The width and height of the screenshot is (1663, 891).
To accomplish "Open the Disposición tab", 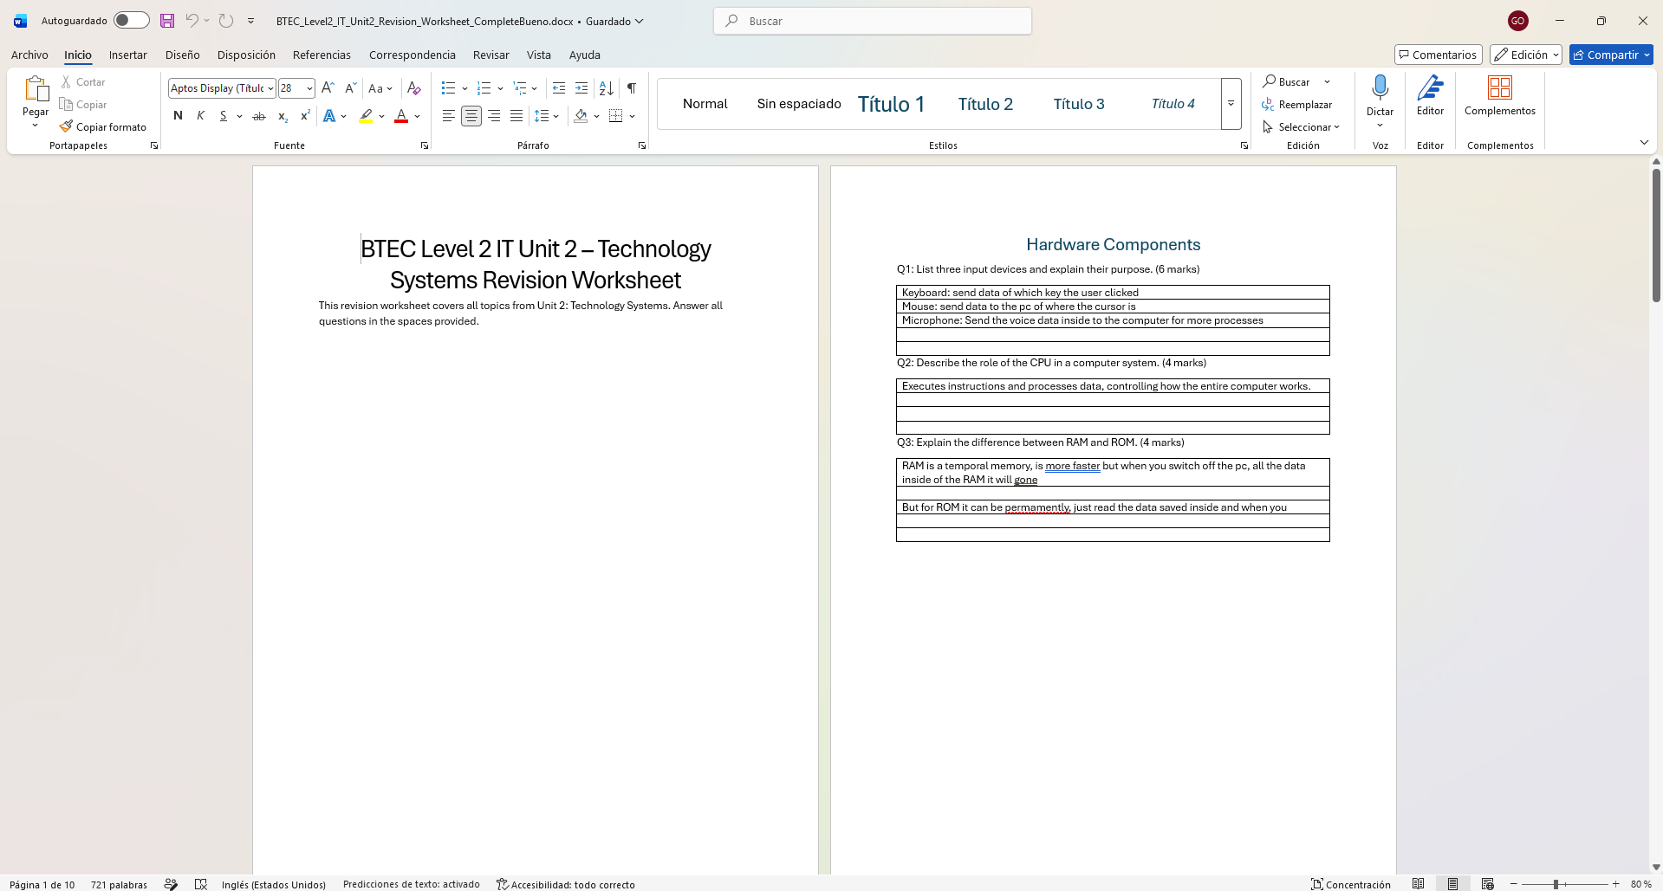I will [x=246, y=55].
